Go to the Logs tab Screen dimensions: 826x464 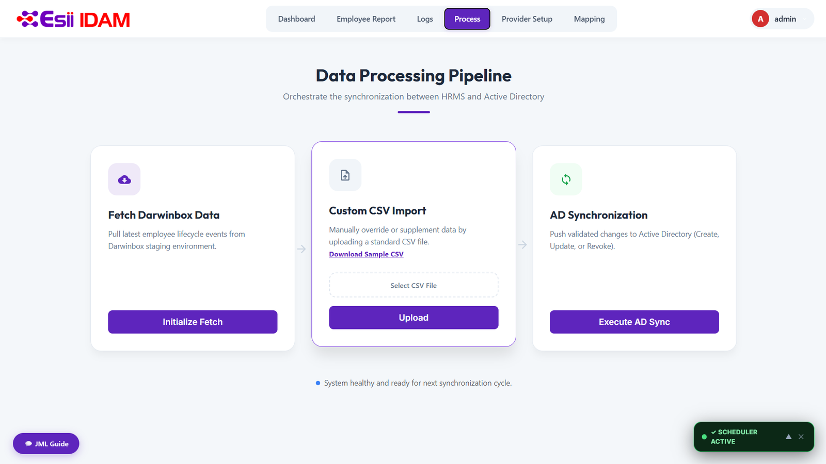pyautogui.click(x=425, y=19)
